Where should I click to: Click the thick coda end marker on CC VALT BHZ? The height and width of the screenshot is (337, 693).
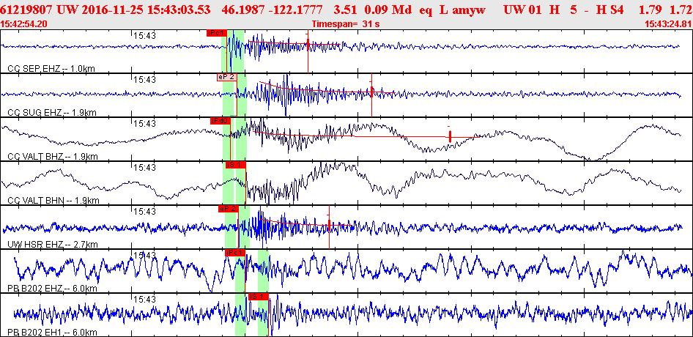tap(450, 136)
